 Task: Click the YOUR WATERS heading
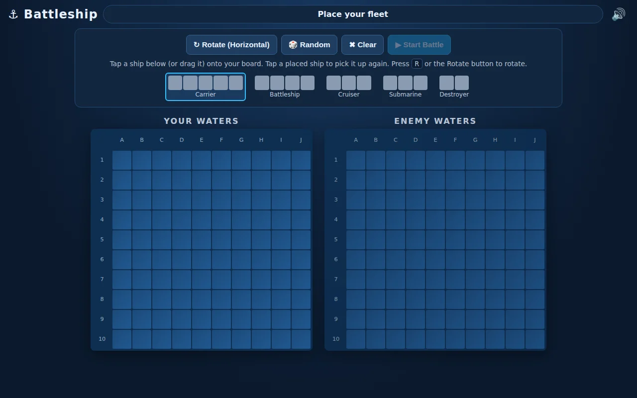tap(201, 121)
